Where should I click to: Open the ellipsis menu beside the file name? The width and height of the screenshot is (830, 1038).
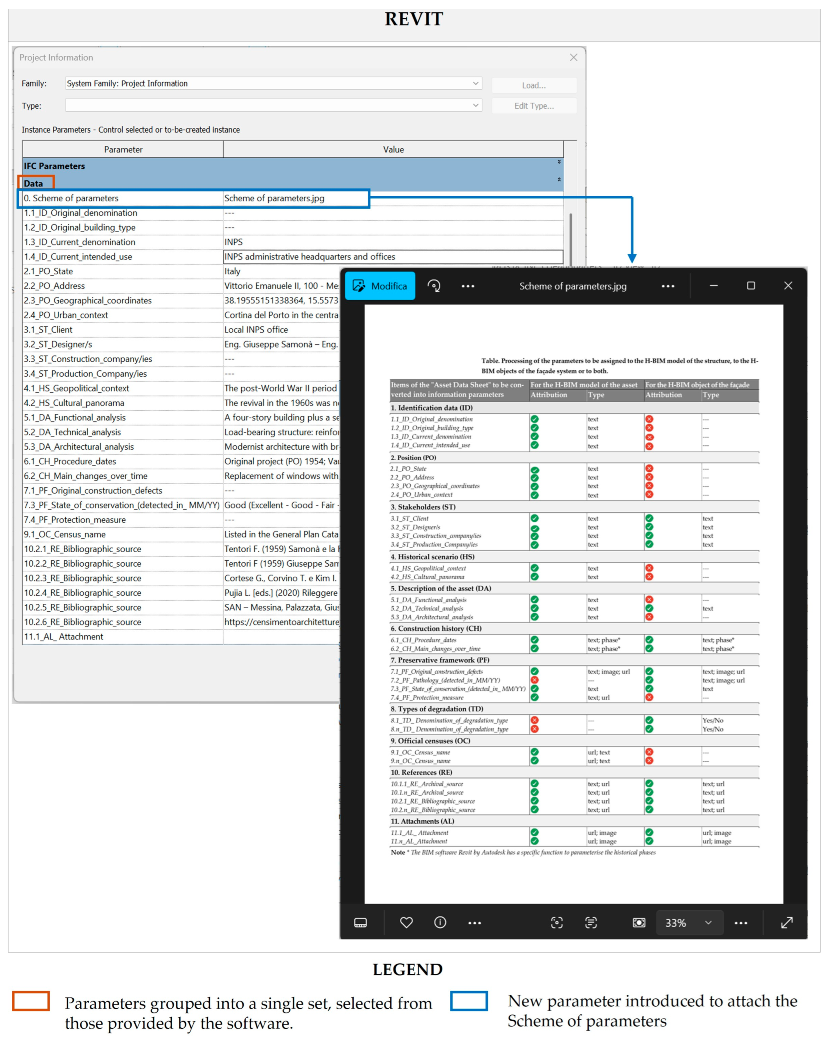[x=668, y=286]
